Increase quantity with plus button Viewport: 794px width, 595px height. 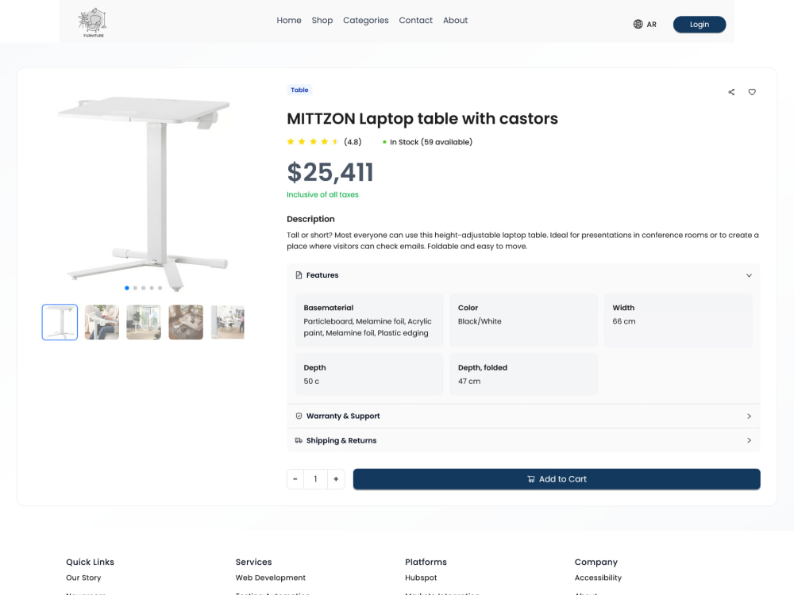(336, 479)
